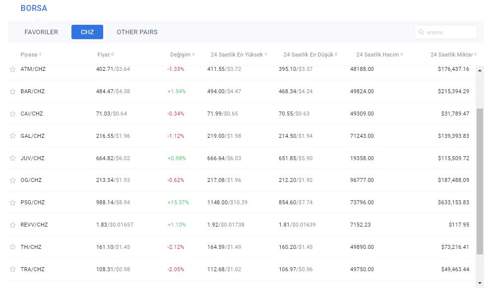The image size is (493, 296).
Task: Add JUV/CHZ to favorites star
Action: pos(13,159)
